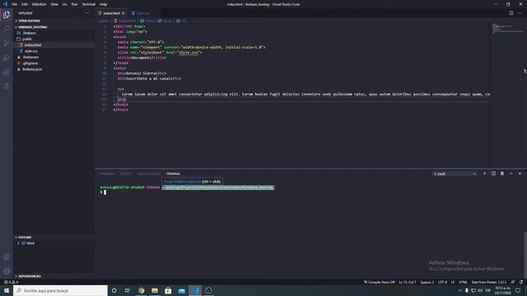
Task: Open the bash terminal selector dropdown
Action: (455, 173)
